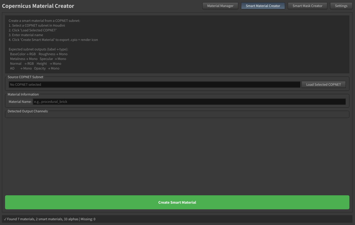Click the Detected Output Channels group heading

coord(28,111)
